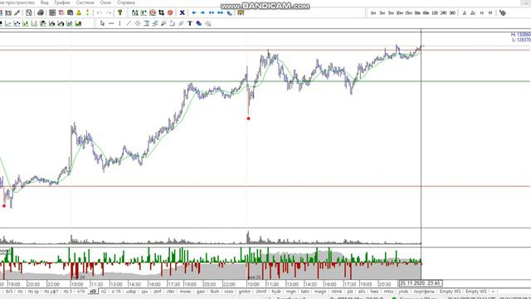The height and width of the screenshot is (299, 531).
Task: Select the horizontal line drawing tool
Action: click(x=111, y=23)
